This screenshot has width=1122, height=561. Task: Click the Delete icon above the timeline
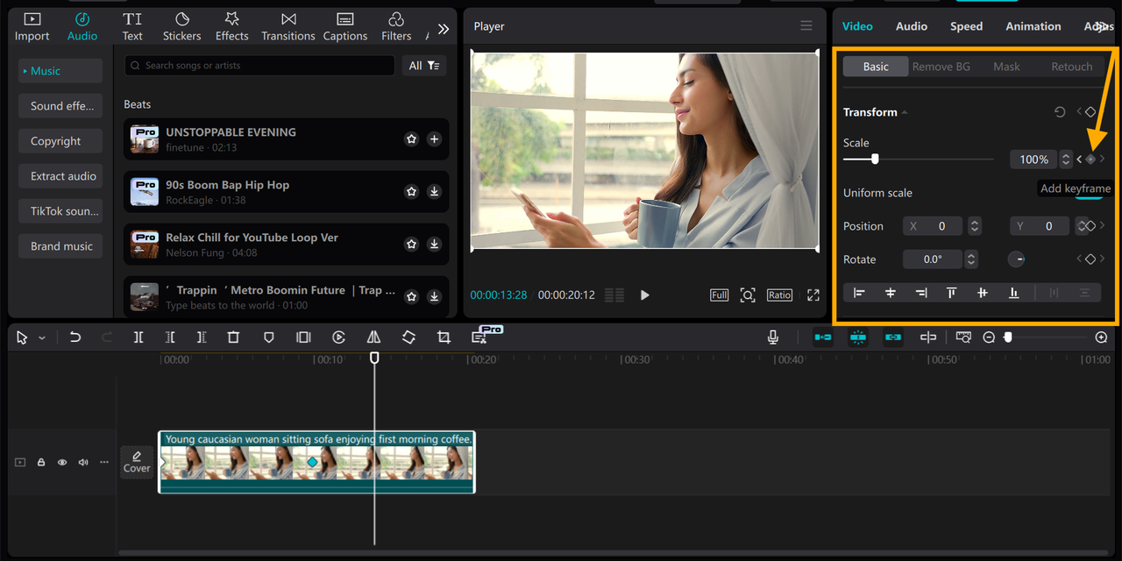(x=233, y=337)
